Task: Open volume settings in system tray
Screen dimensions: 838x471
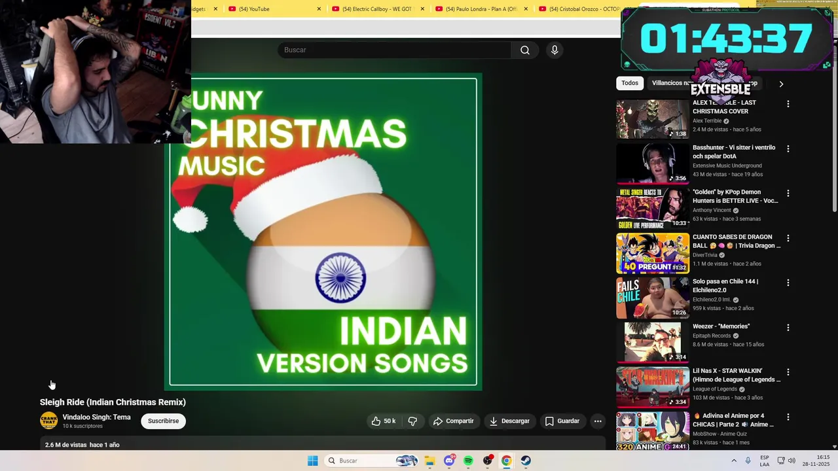Action: tap(792, 461)
